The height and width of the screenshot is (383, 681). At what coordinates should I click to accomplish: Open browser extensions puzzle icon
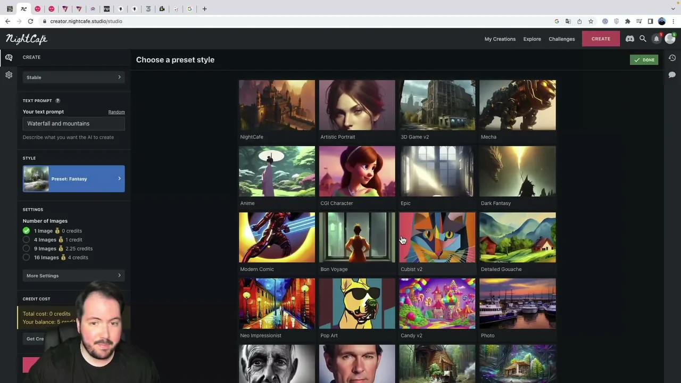(x=628, y=21)
